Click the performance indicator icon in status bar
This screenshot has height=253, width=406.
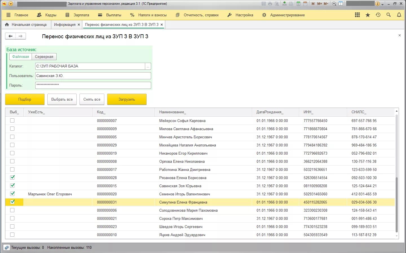coord(7,248)
